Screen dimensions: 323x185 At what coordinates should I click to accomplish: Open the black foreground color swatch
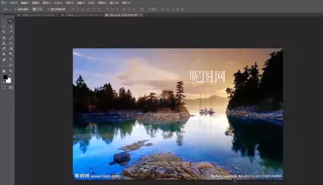coord(5,77)
